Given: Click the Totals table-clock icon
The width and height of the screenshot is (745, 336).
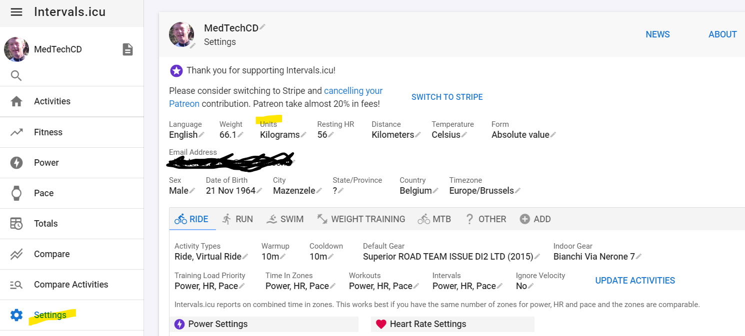Looking at the screenshot, I should [x=16, y=224].
